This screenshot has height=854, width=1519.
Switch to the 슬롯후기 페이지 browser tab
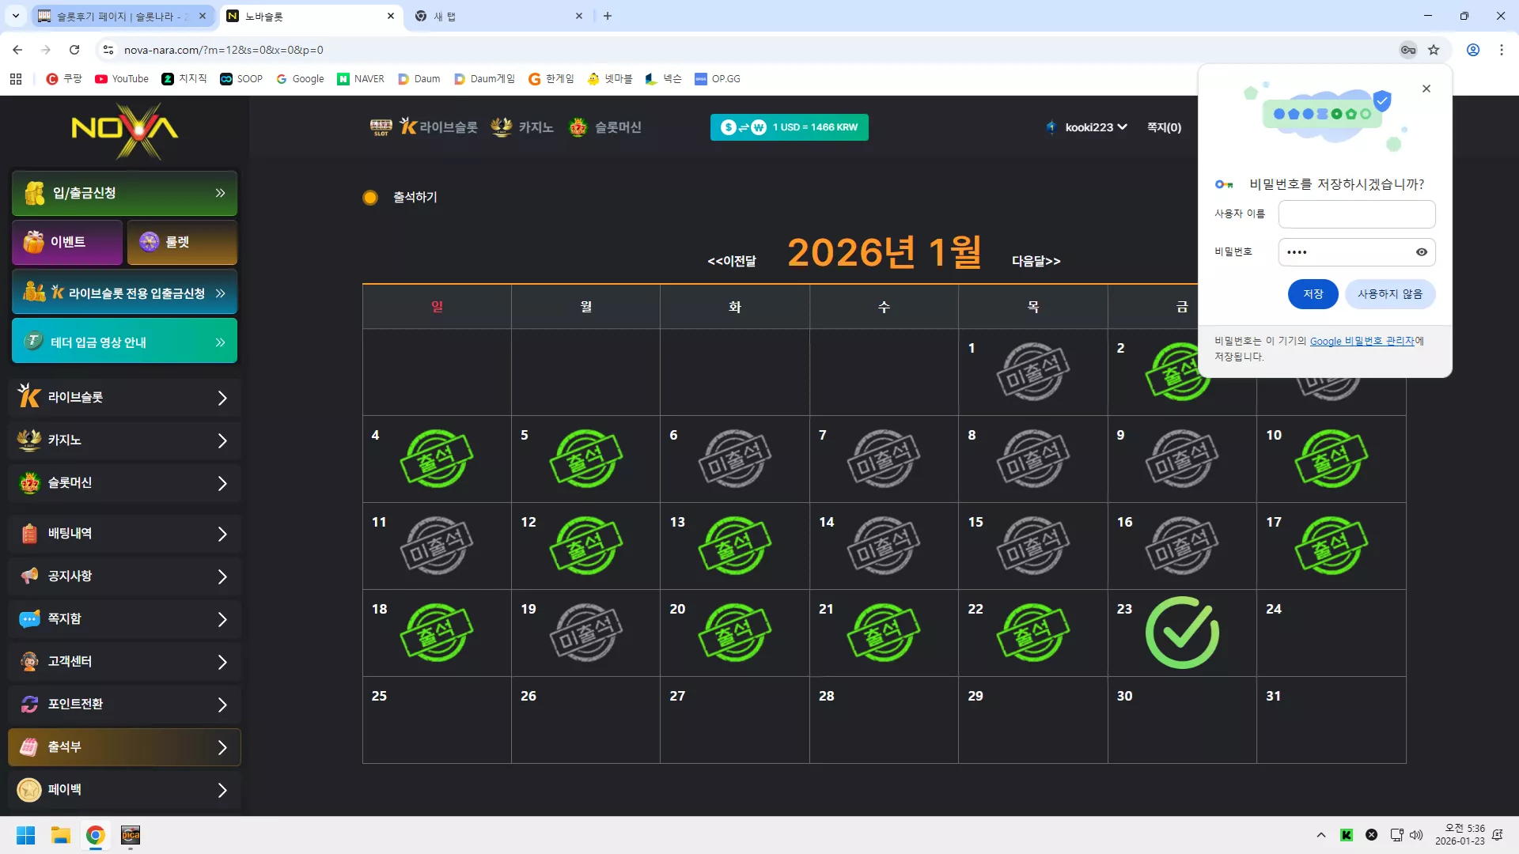pyautogui.click(x=123, y=16)
